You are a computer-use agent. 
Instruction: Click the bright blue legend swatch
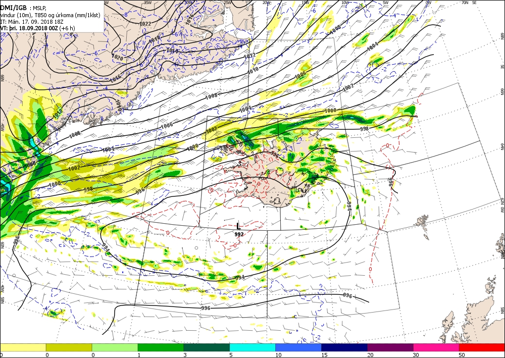coord(298,347)
